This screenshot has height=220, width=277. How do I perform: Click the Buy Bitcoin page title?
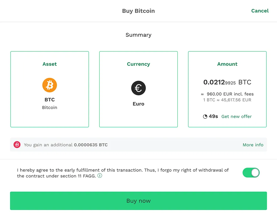click(138, 11)
